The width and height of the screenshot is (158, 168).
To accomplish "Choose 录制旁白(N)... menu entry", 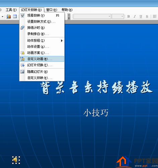I will coord(42,34).
